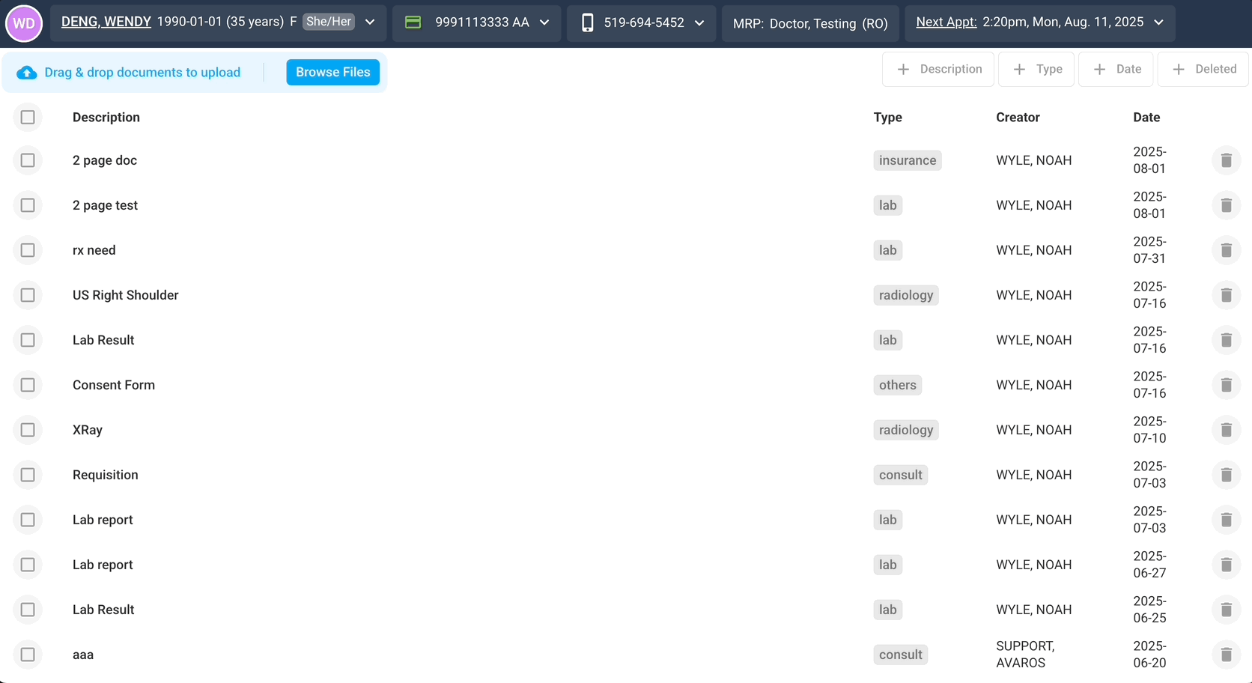1252x683 pixels.
Task: Click trash icon for 'aaa' document
Action: (x=1226, y=655)
